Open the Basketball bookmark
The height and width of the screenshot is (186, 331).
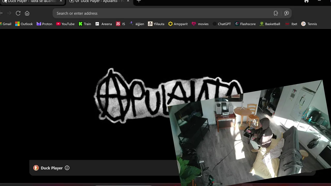click(270, 24)
